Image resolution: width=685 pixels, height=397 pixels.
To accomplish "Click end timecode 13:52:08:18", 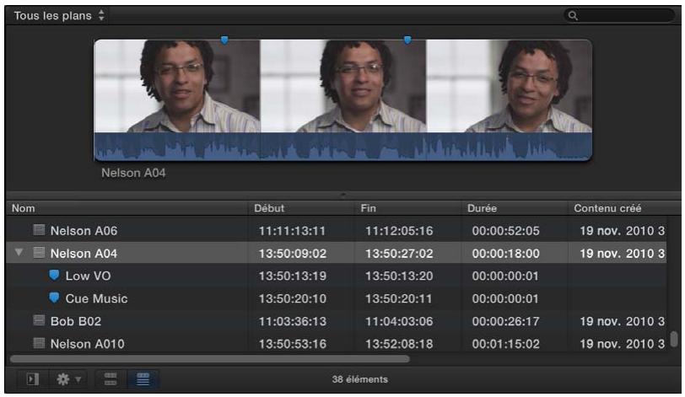I will [x=399, y=344].
